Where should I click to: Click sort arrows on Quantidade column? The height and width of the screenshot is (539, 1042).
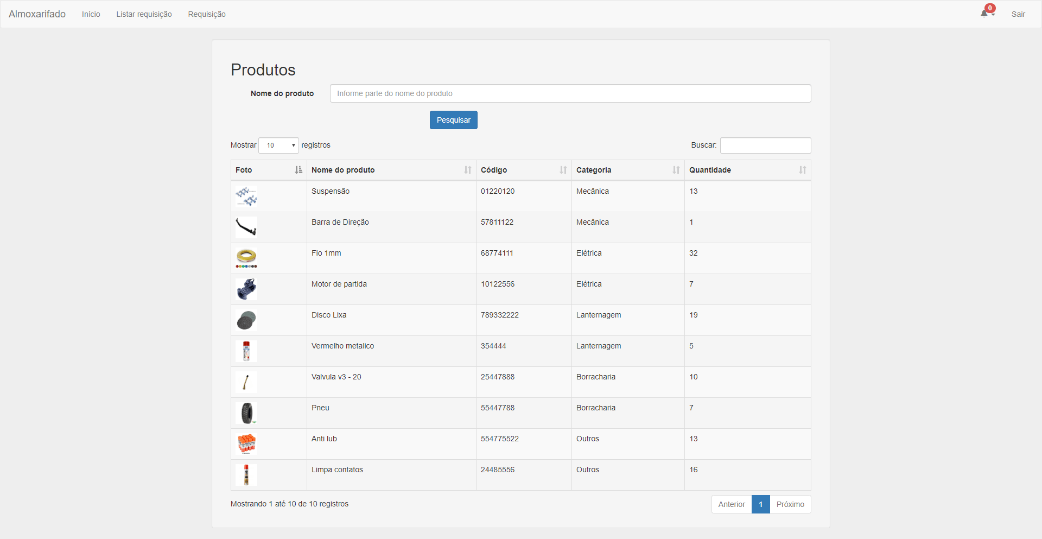[x=802, y=170]
